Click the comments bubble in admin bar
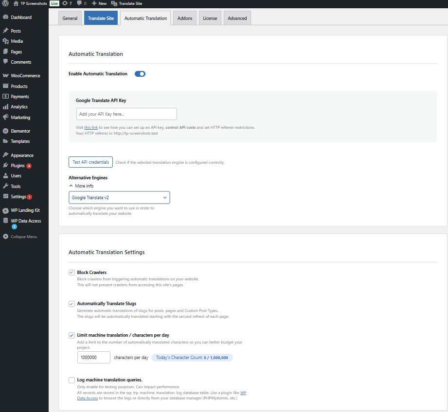The image size is (448, 412). [x=79, y=3]
